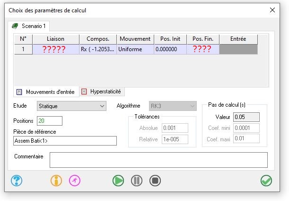
Task: Click the blue help question mark icon
Action: (17, 181)
